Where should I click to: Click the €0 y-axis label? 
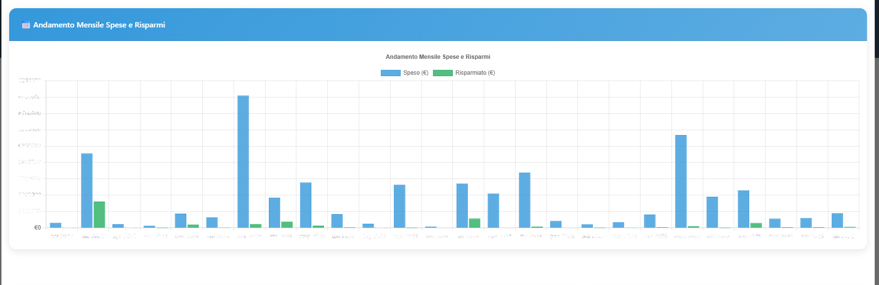point(37,228)
